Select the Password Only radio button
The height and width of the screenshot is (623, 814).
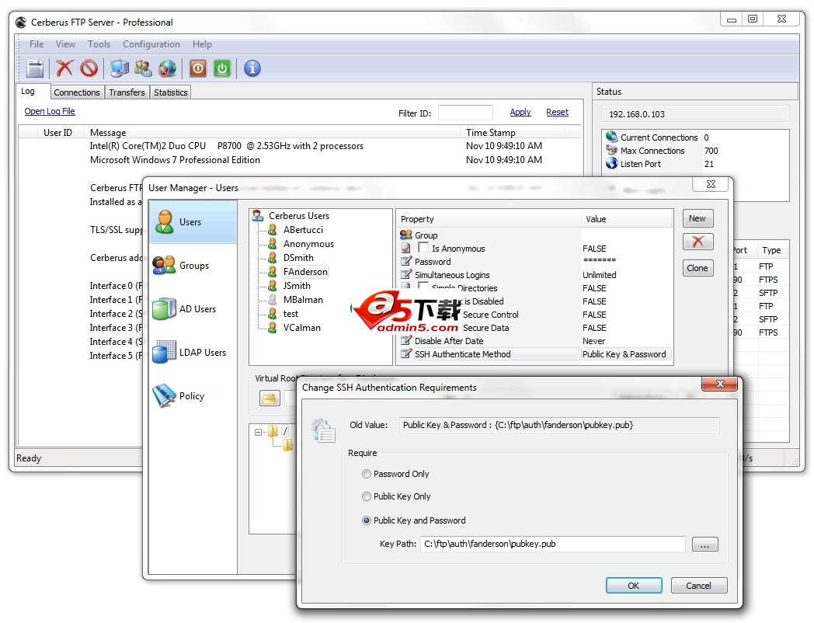click(366, 474)
